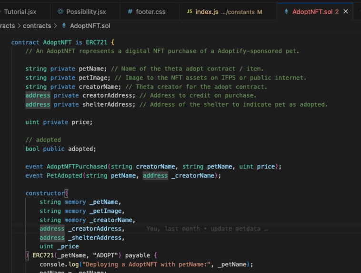Click the 'AdoptNFTPurchased' event name

[x=77, y=167]
